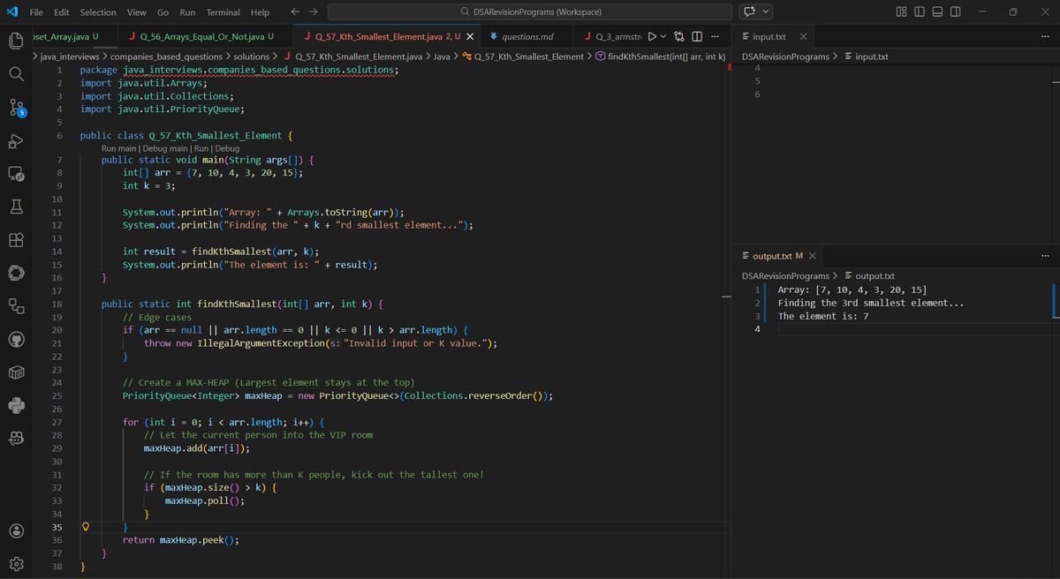
Task: Split the editor to the right
Action: coord(697,37)
